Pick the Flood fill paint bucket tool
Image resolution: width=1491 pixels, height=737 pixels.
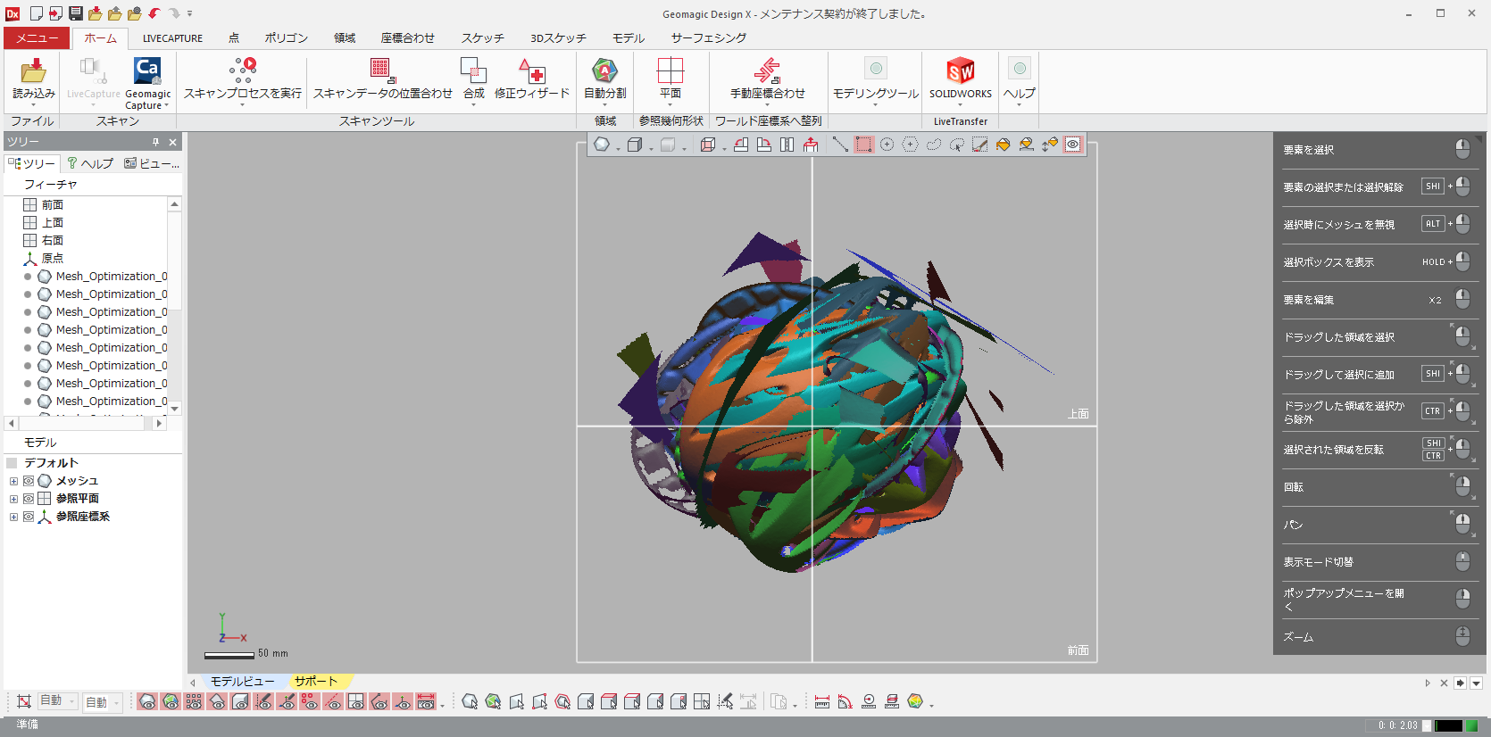pyautogui.click(x=1003, y=145)
